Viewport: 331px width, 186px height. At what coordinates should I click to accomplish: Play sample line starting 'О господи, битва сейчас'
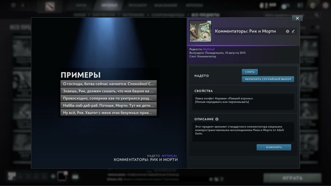point(109,84)
